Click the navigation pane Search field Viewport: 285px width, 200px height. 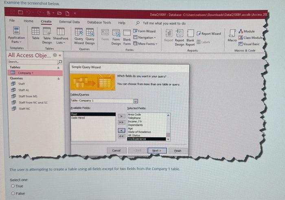[32, 62]
